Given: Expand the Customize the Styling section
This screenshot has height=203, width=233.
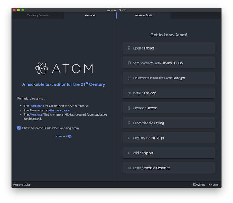Looking at the screenshot, I should [169, 123].
